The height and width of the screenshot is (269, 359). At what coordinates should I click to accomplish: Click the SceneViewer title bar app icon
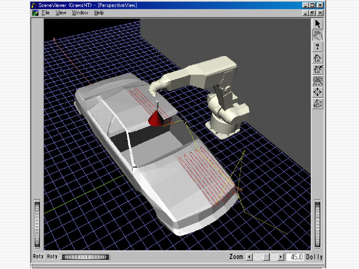coord(34,5)
